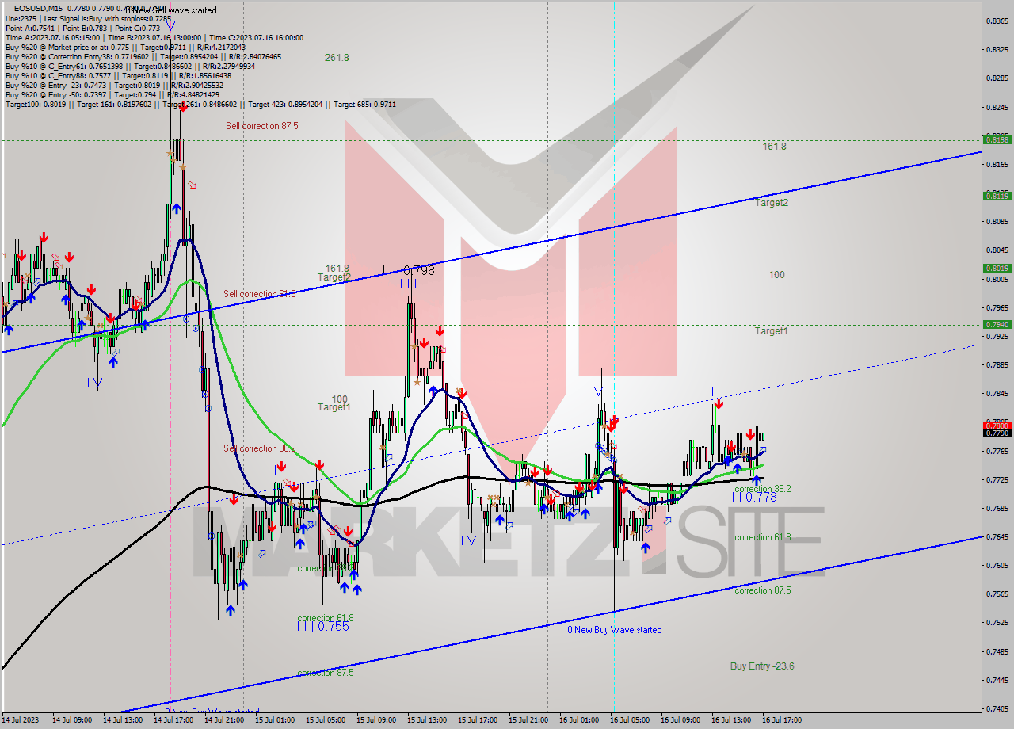Click the '14 Jul 21:00' time axis label
The height and width of the screenshot is (729, 1014).
(x=225, y=720)
